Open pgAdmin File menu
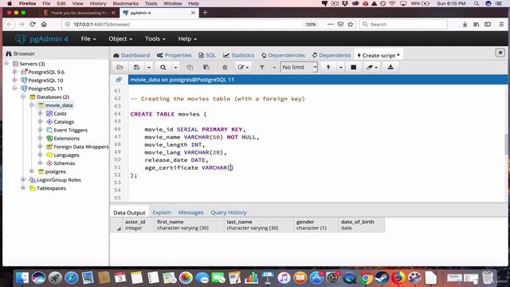This screenshot has width=510, height=287. 88,39
